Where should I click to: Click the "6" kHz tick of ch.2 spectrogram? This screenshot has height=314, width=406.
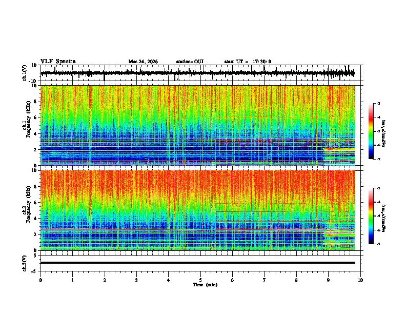coord(36,203)
